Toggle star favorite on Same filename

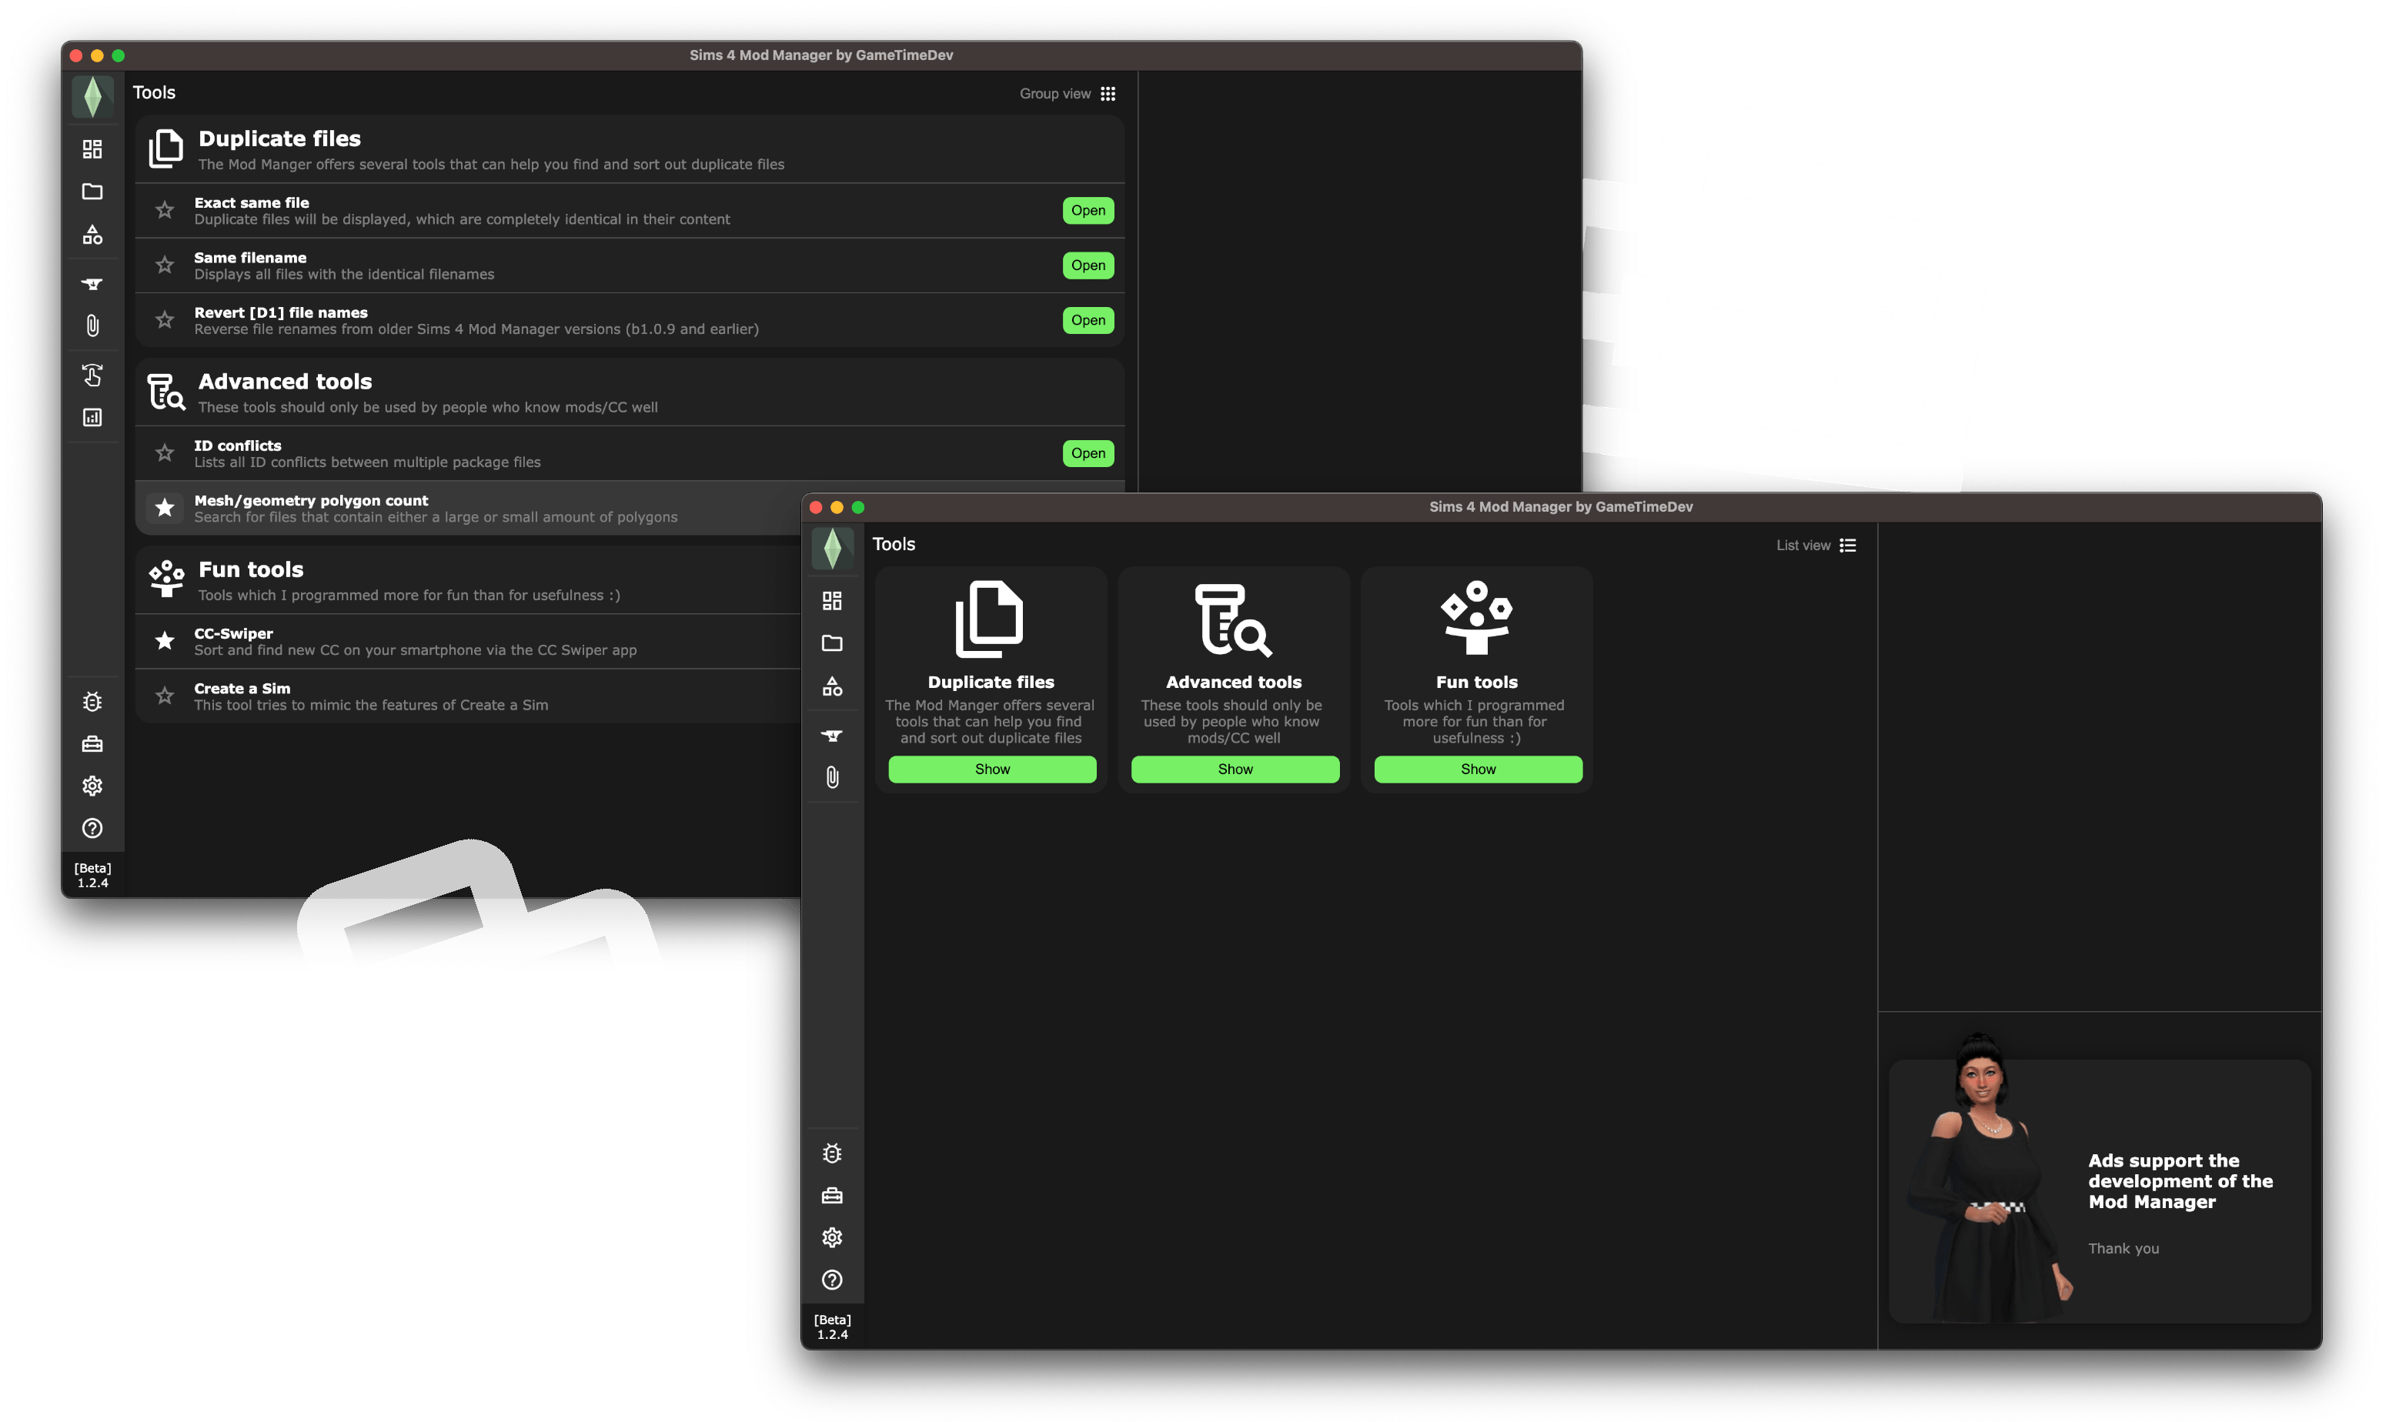click(164, 265)
